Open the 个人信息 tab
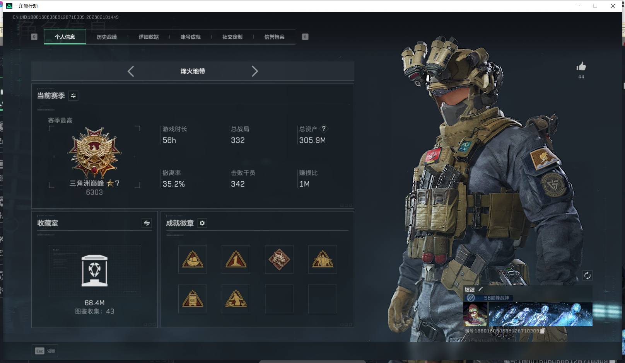The height and width of the screenshot is (363, 625). (x=65, y=37)
